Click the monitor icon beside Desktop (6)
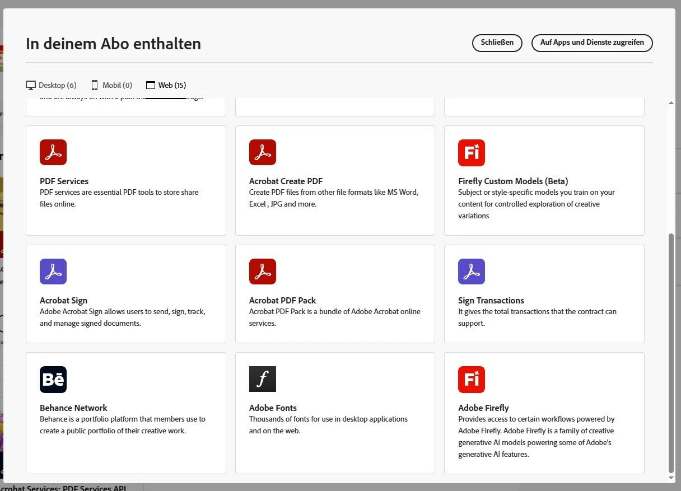681x491 pixels. click(x=31, y=85)
